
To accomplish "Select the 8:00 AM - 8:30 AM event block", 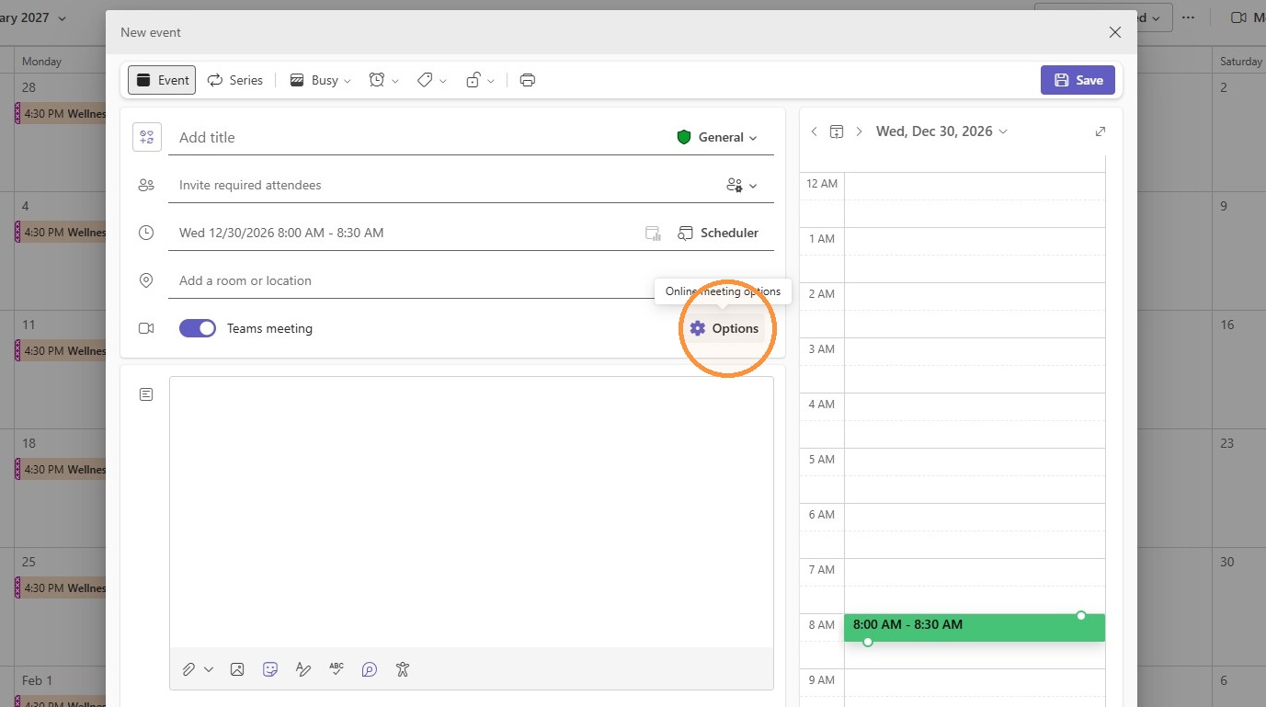I will [x=975, y=627].
